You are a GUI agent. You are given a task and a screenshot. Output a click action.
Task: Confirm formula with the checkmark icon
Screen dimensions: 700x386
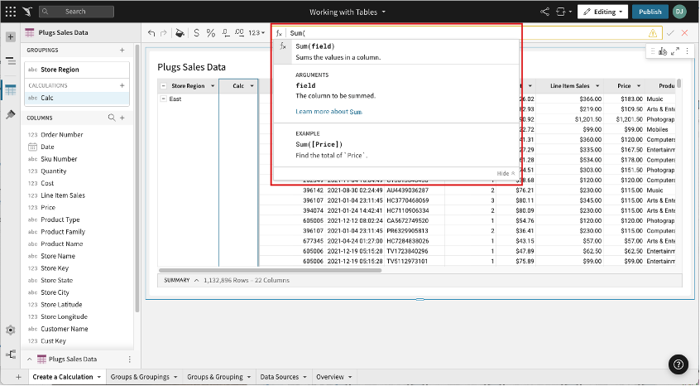click(670, 33)
